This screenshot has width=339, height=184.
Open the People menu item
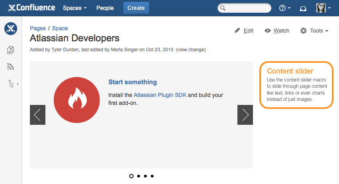tap(105, 8)
